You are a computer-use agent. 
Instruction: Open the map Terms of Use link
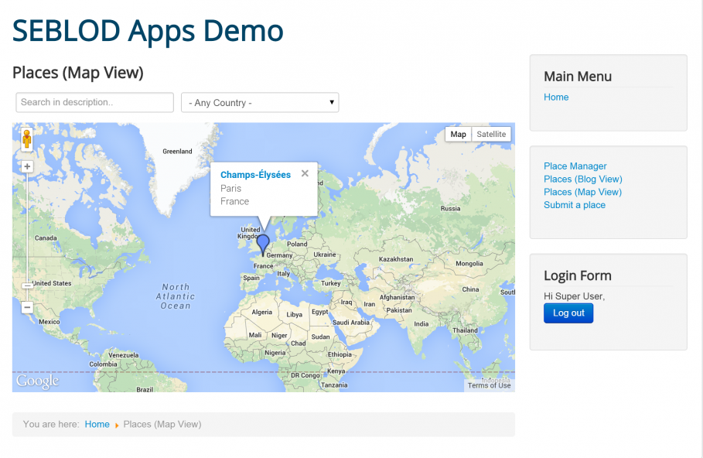(489, 385)
